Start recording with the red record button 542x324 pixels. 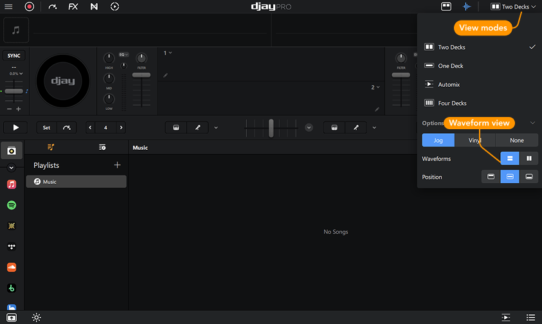click(30, 6)
